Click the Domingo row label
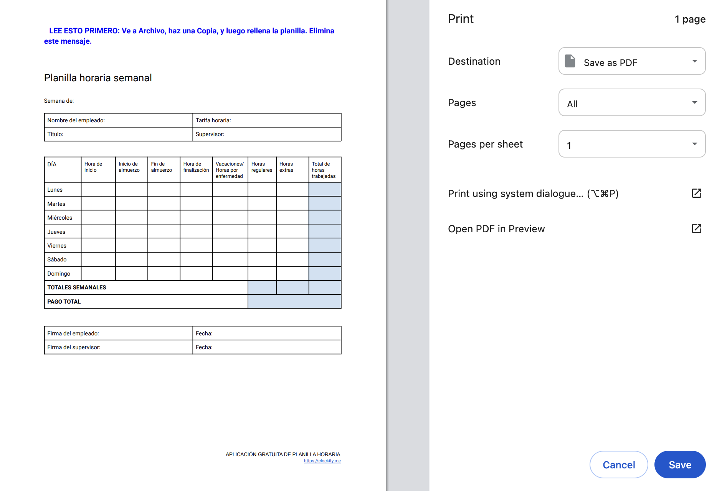The height and width of the screenshot is (491, 722). [59, 274]
